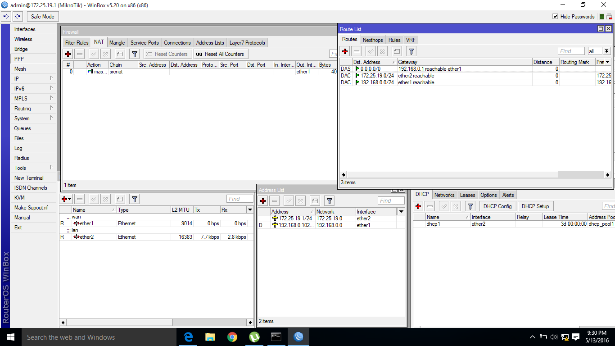Select the 172.25.19.1/24 address row
The width and height of the screenshot is (615, 346).
(331, 219)
